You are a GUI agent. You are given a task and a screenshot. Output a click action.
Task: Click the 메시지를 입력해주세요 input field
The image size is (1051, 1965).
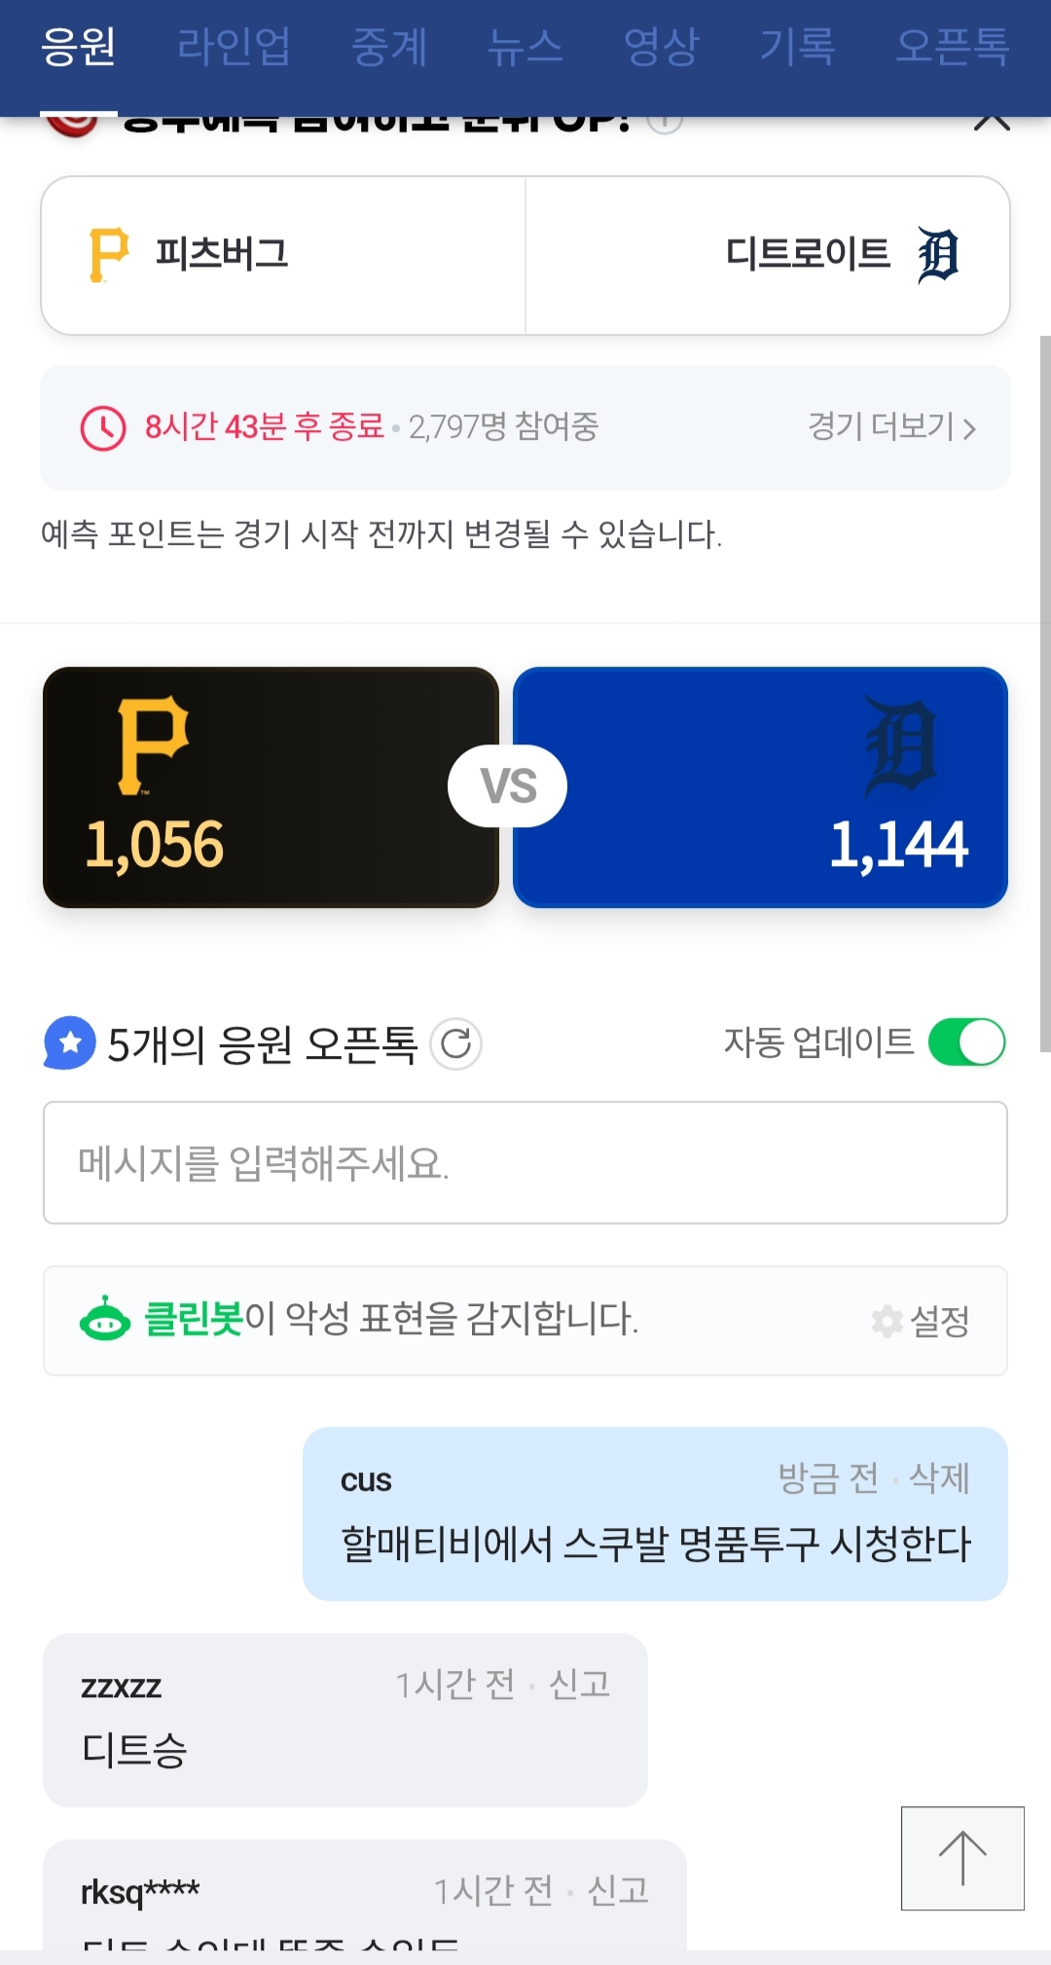pyautogui.click(x=525, y=1163)
